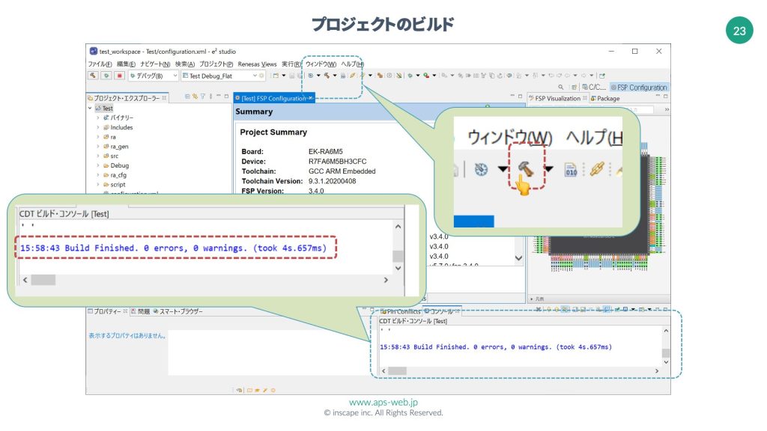Expand the バイナリー tree node
Viewport: 767px width, 431px height.
click(x=98, y=117)
